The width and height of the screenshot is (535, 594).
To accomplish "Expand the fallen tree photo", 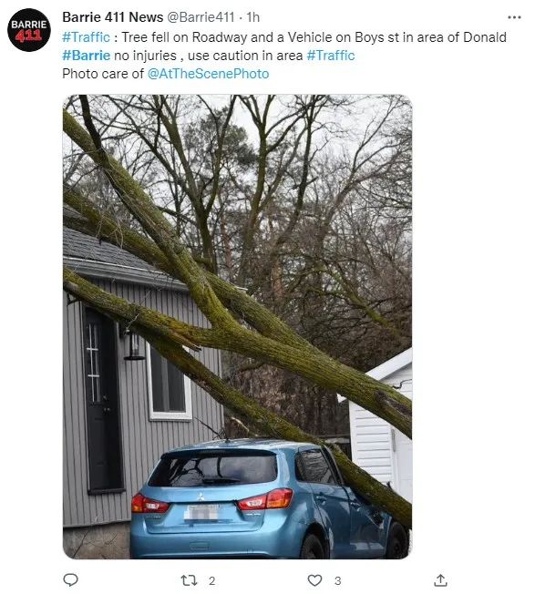I will click(238, 326).
